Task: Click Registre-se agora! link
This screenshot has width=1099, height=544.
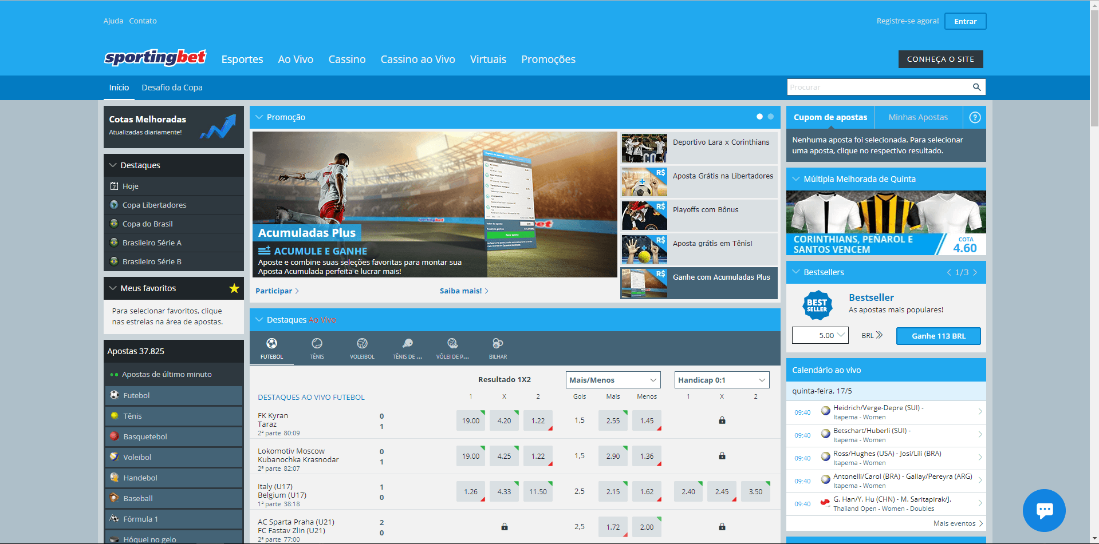Action: (908, 21)
